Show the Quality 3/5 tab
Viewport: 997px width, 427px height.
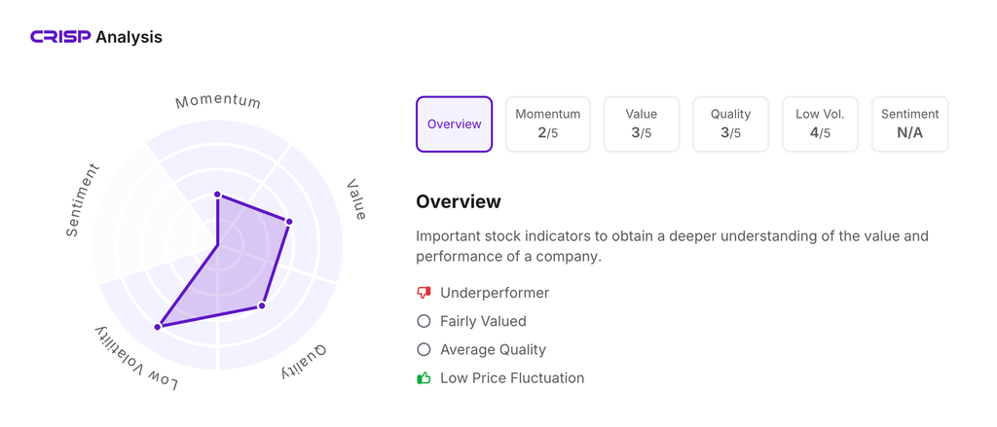[730, 125]
